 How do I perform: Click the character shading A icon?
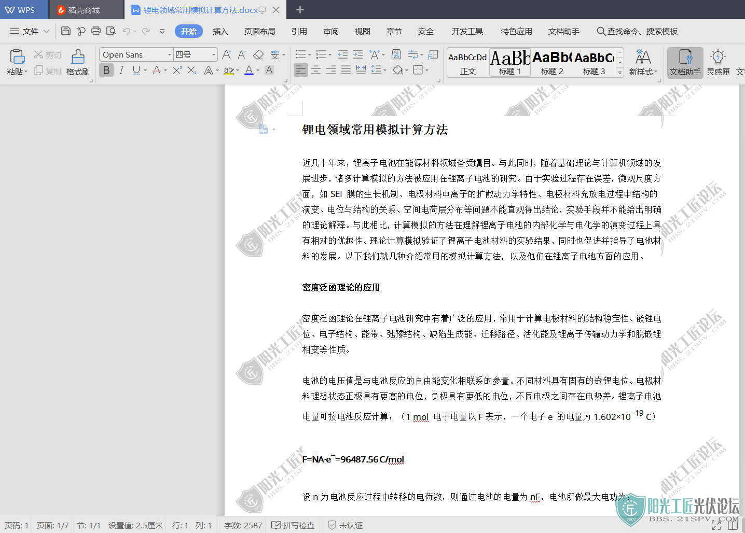269,70
